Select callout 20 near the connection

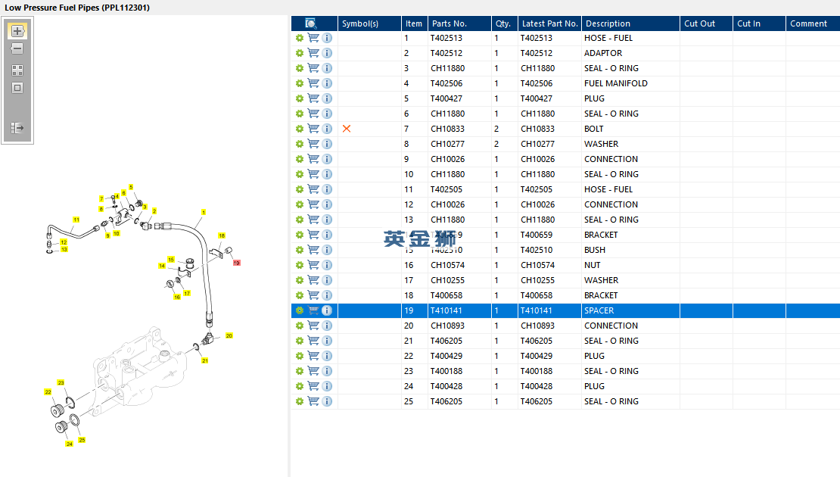(x=229, y=335)
